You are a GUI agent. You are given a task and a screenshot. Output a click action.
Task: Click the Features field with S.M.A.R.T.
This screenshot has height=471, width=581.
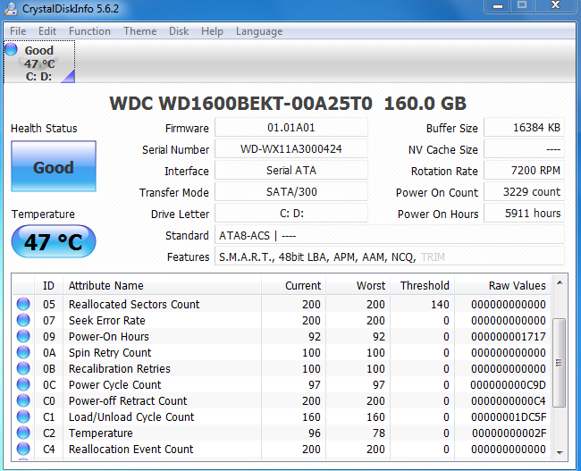[x=390, y=257]
